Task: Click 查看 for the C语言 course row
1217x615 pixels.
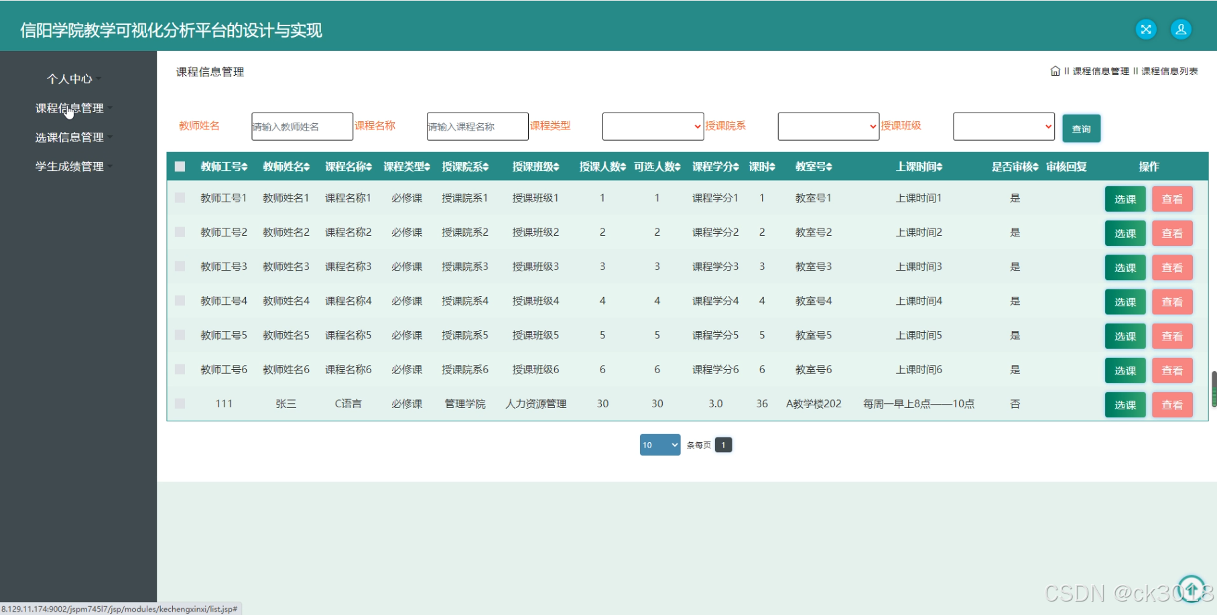Action: pyautogui.click(x=1172, y=405)
